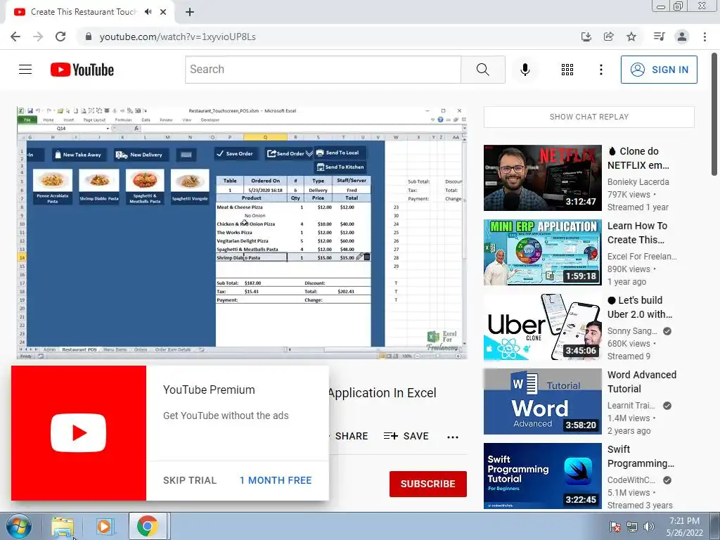Open the Uber clone video thumbnail
Viewport: 720px width, 540px height.
[542, 327]
